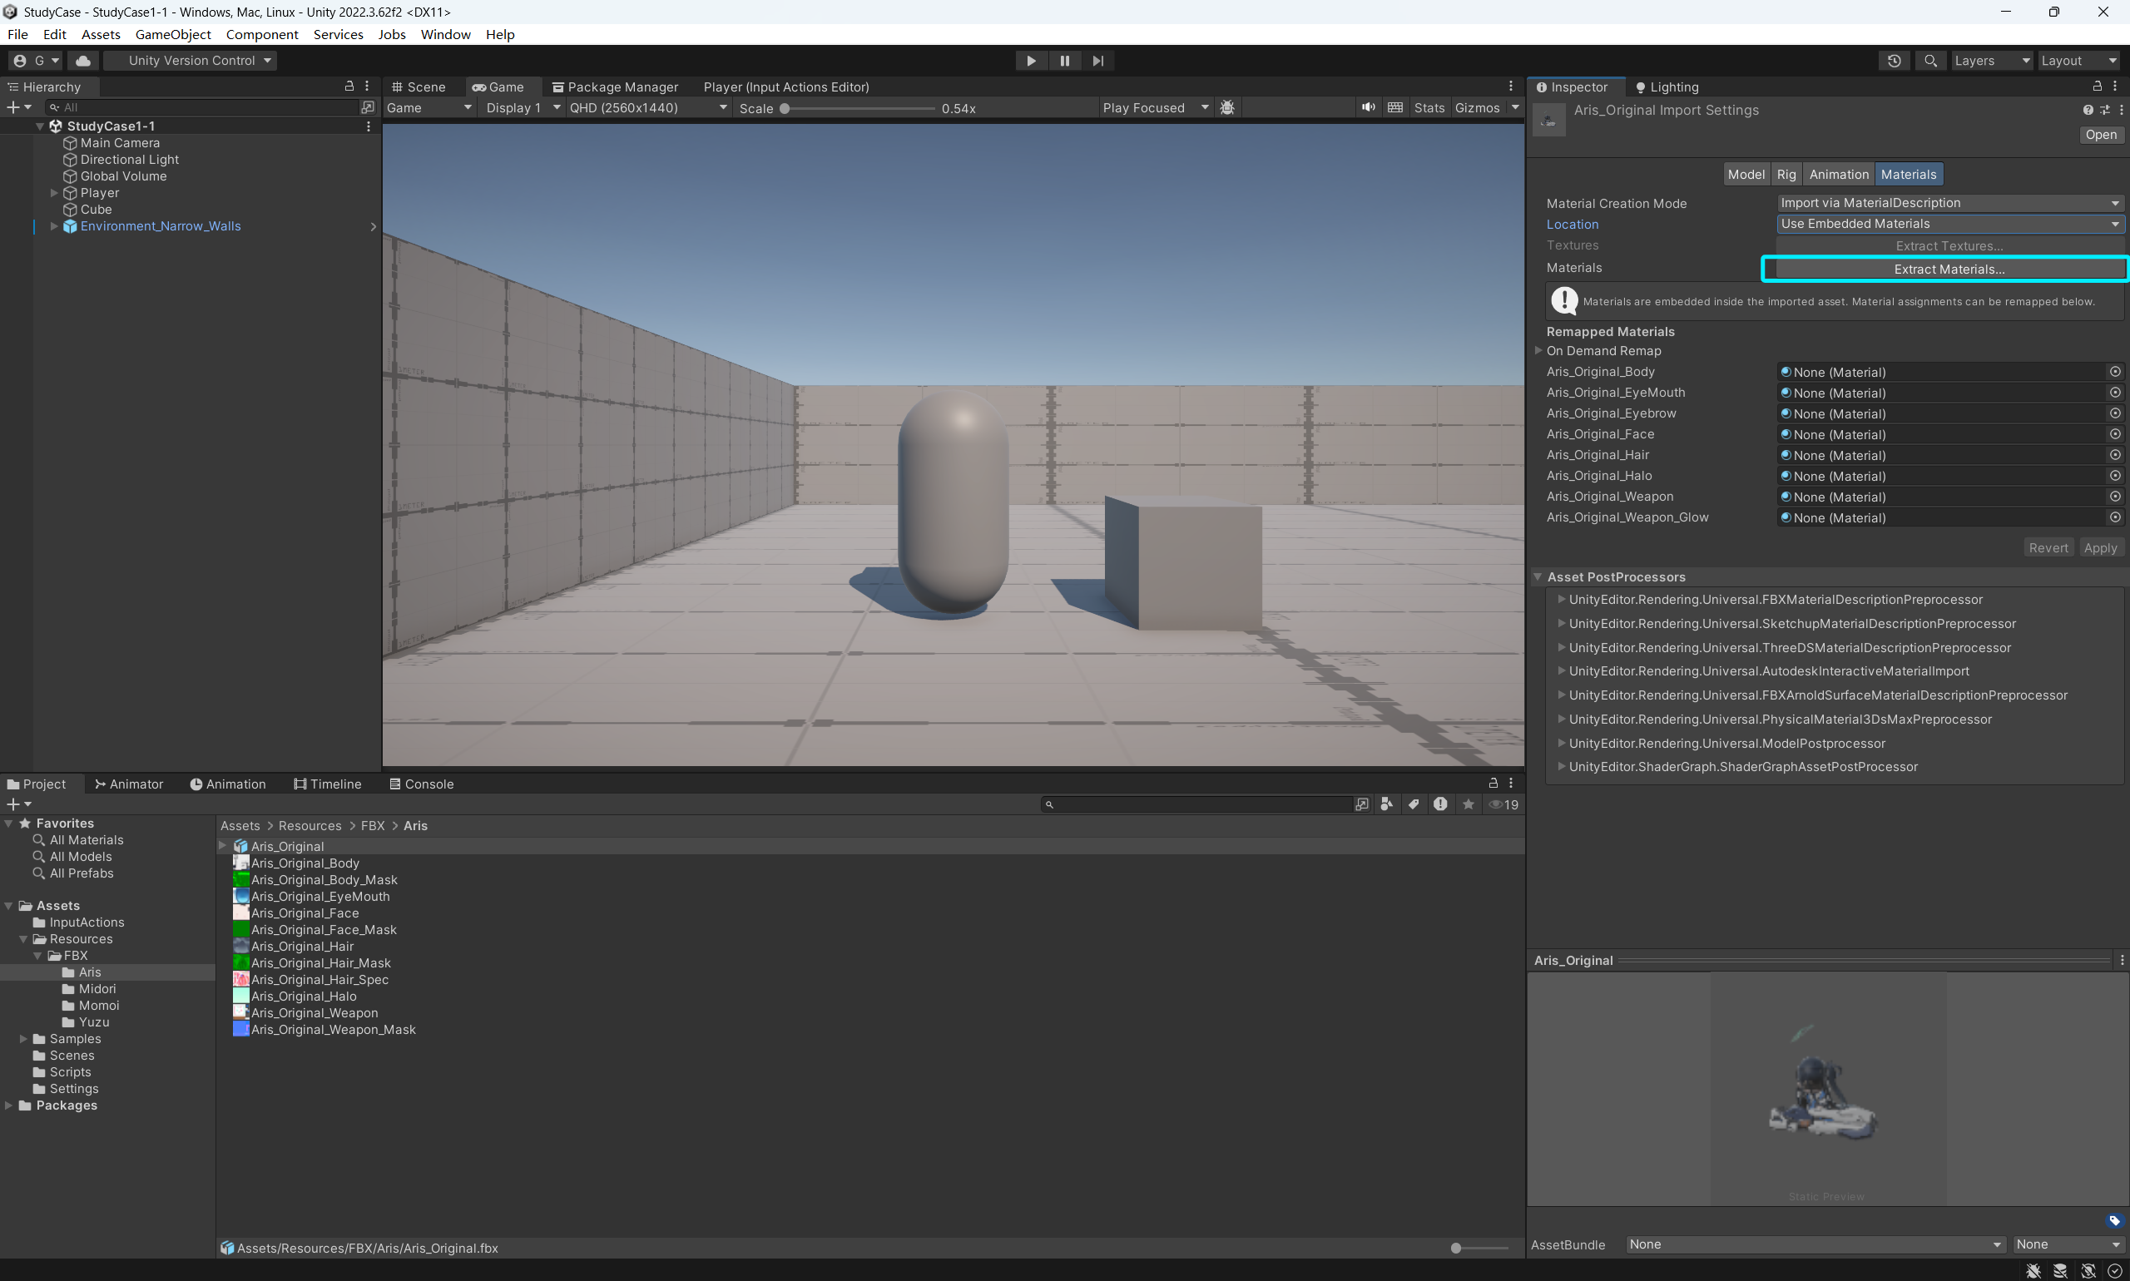Click the Play button in toolbar
2130x1281 pixels.
point(1030,61)
